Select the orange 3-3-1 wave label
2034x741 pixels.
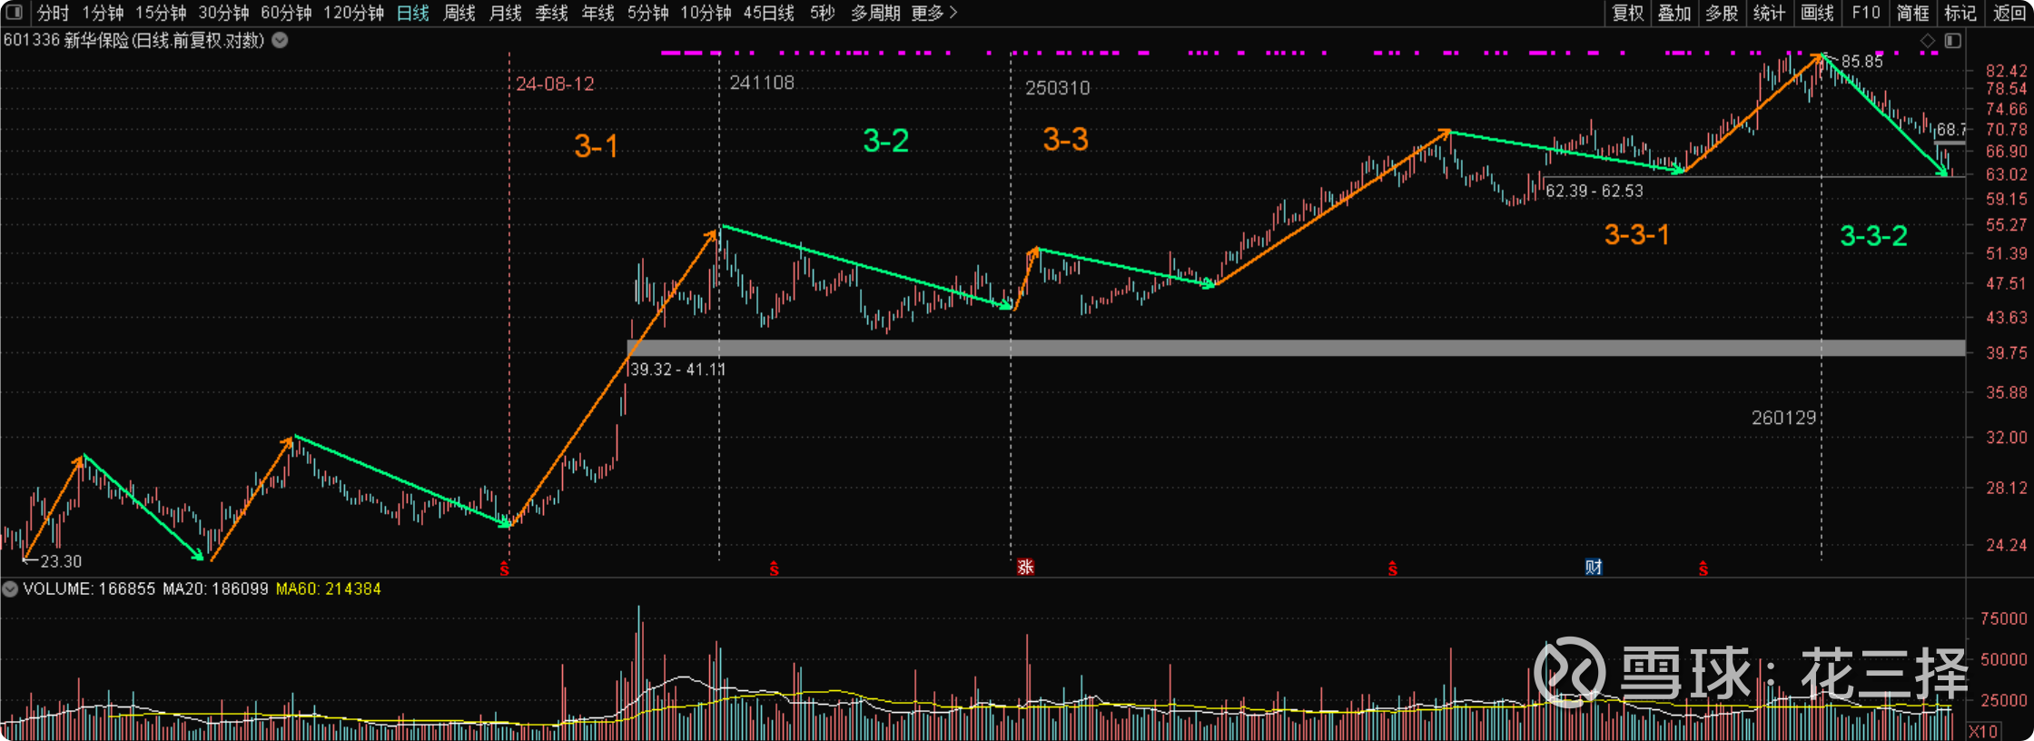pyautogui.click(x=1636, y=235)
